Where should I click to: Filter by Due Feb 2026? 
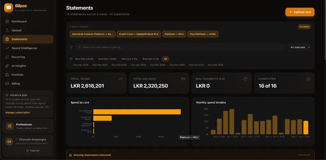pos(119,65)
